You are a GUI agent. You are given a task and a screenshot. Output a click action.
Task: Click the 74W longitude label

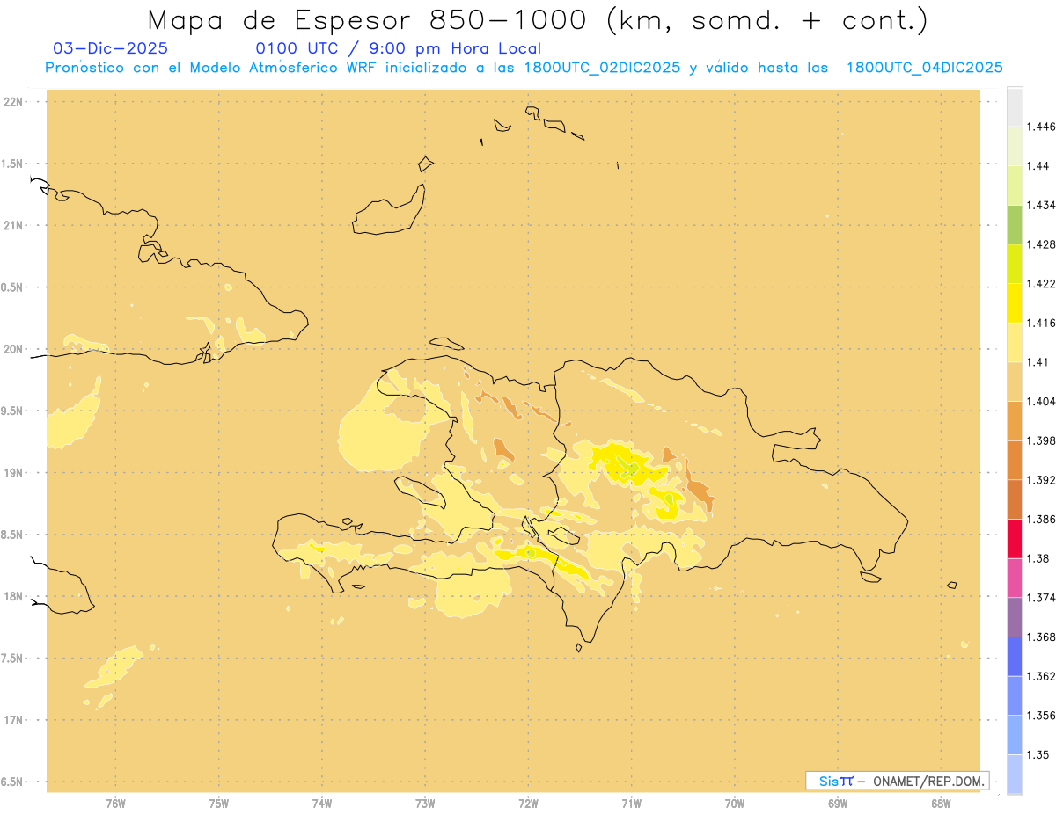(322, 803)
